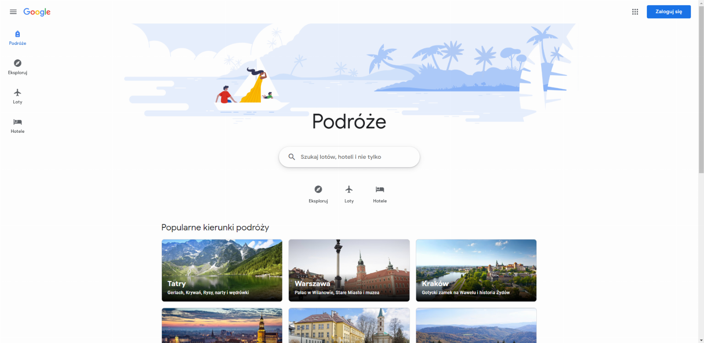Open the Warszawa destination card
Image resolution: width=704 pixels, height=343 pixels.
coord(349,270)
